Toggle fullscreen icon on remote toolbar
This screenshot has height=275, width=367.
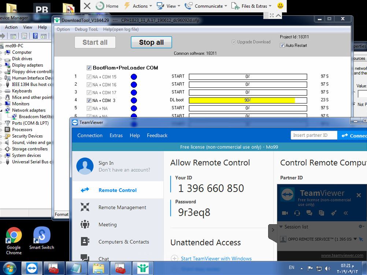[272, 15]
